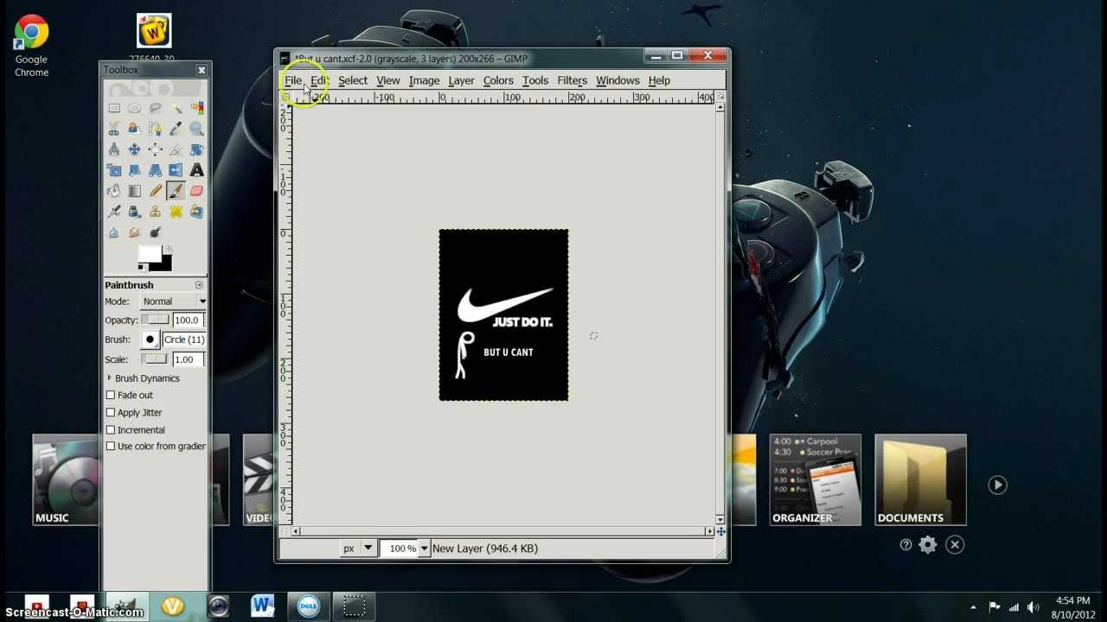Viewport: 1107px width, 622px height.
Task: Select the Rectangle Select tool
Action: pyautogui.click(x=114, y=108)
